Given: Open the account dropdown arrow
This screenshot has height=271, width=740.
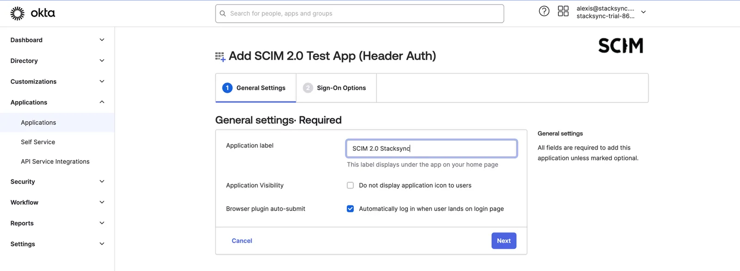Looking at the screenshot, I should point(643,12).
